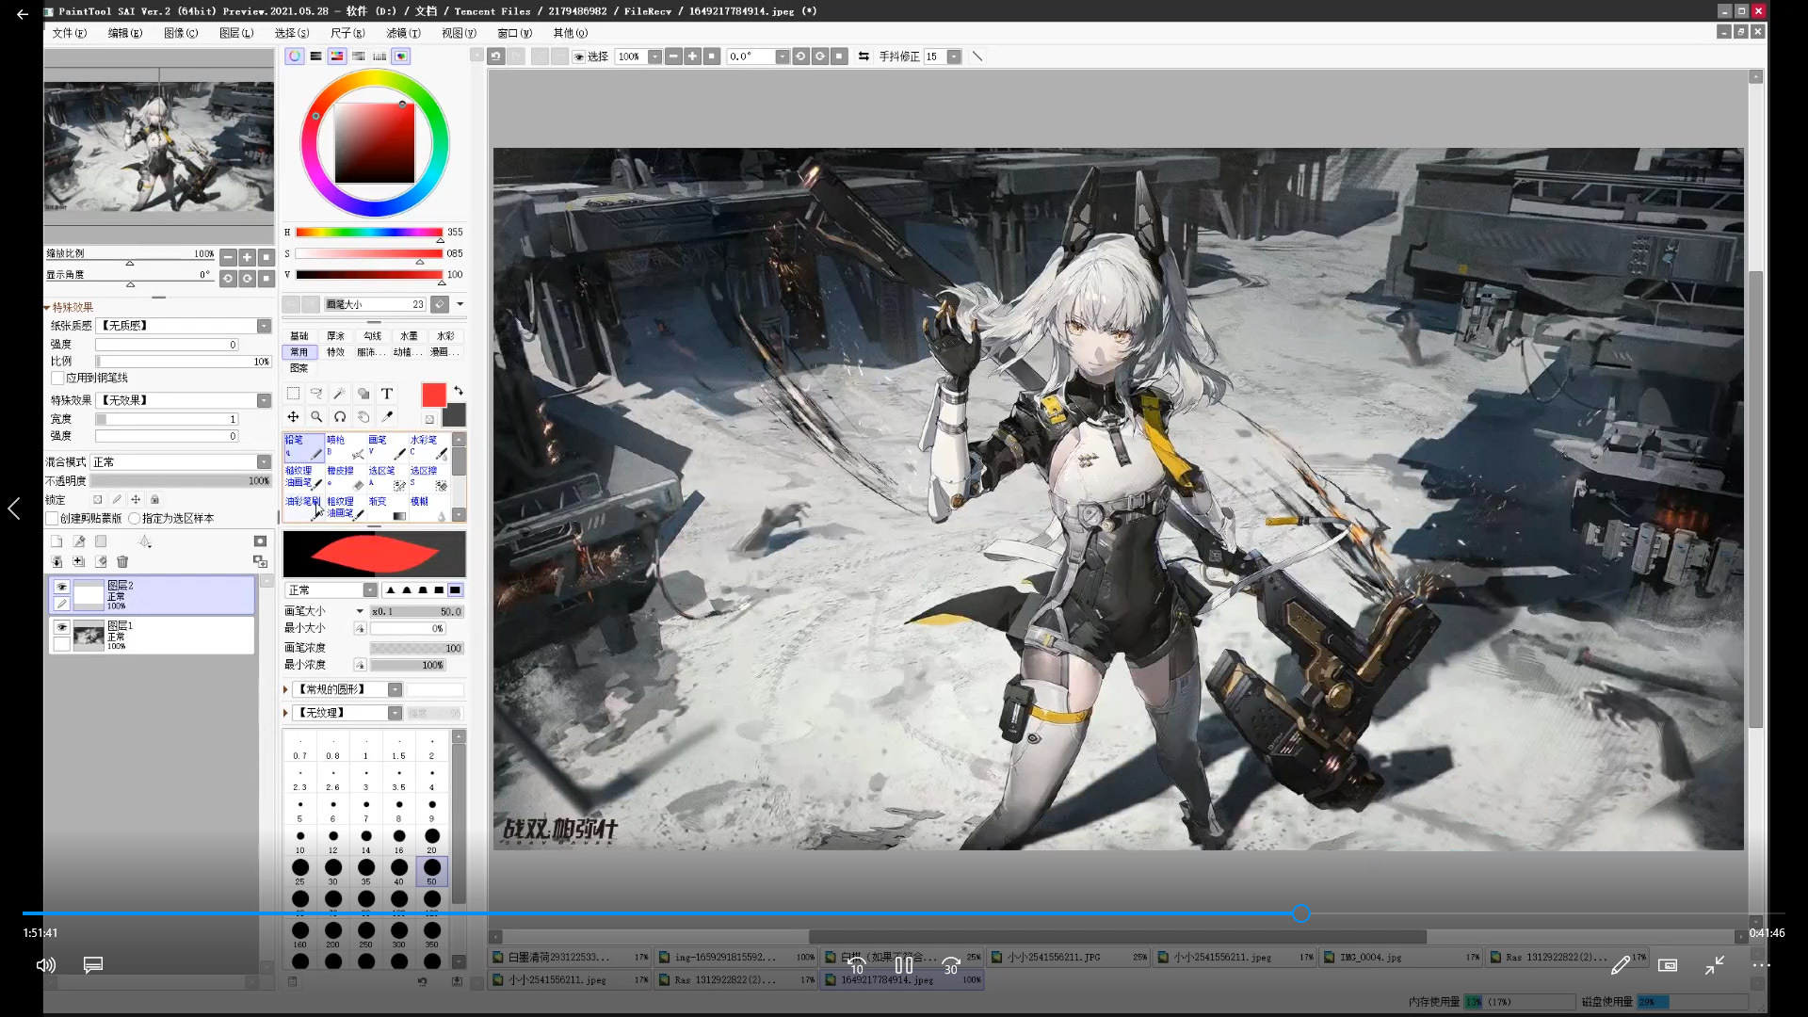Viewport: 1808px width, 1017px height.
Task: Click the undo button in top toolbar
Action: [495, 56]
